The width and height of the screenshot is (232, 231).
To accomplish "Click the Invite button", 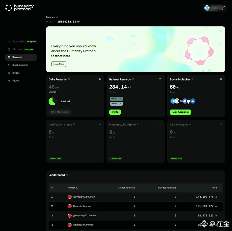I will click(x=115, y=112).
